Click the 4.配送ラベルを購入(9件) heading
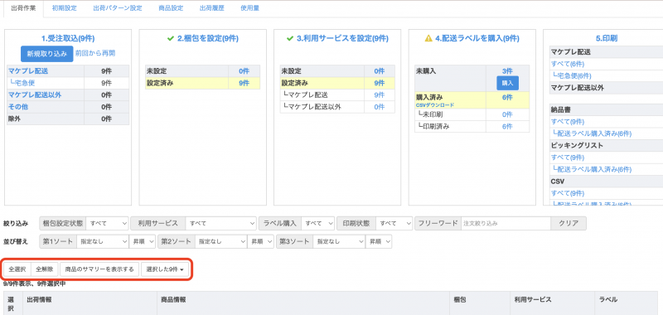 [x=477, y=38]
